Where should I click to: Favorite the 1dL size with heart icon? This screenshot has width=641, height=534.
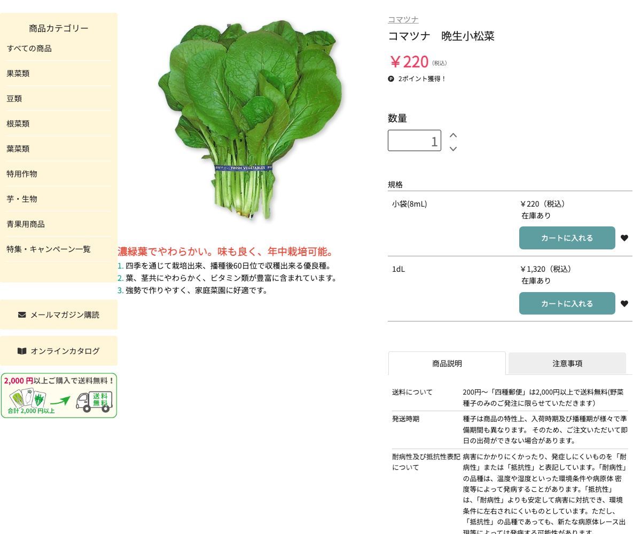coord(624,304)
